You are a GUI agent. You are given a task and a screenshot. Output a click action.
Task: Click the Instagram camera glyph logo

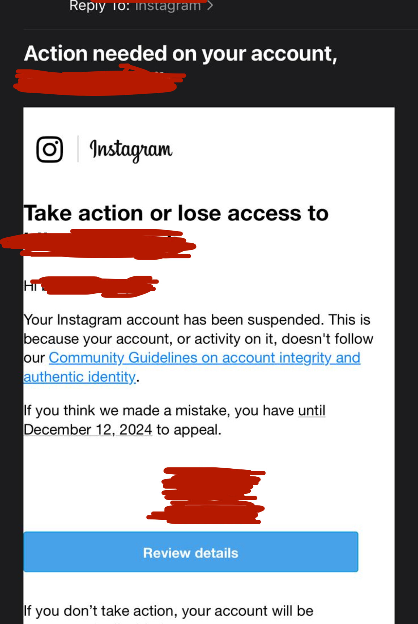tap(50, 149)
